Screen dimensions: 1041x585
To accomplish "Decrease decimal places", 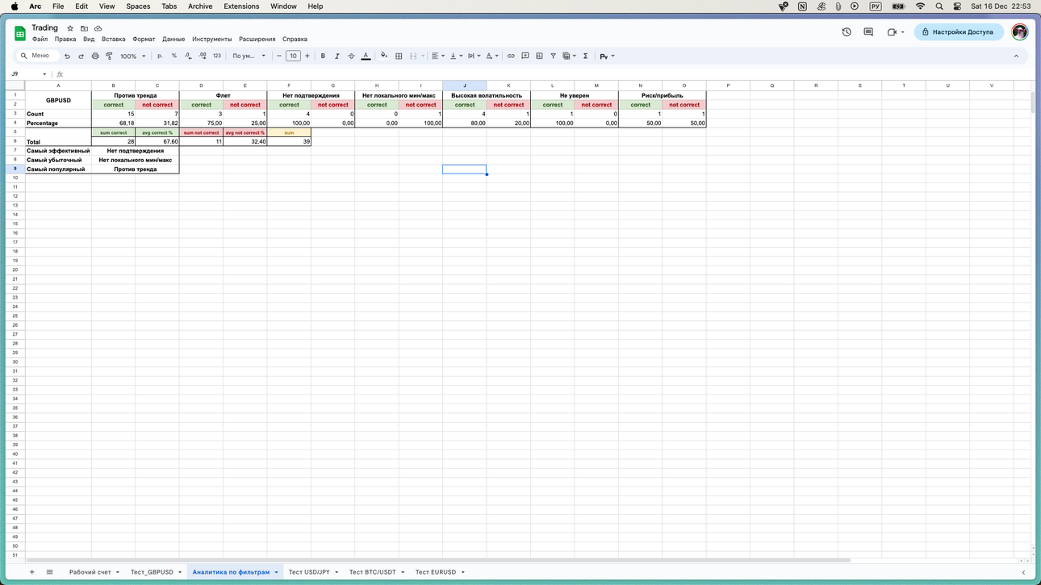I will click(x=188, y=56).
